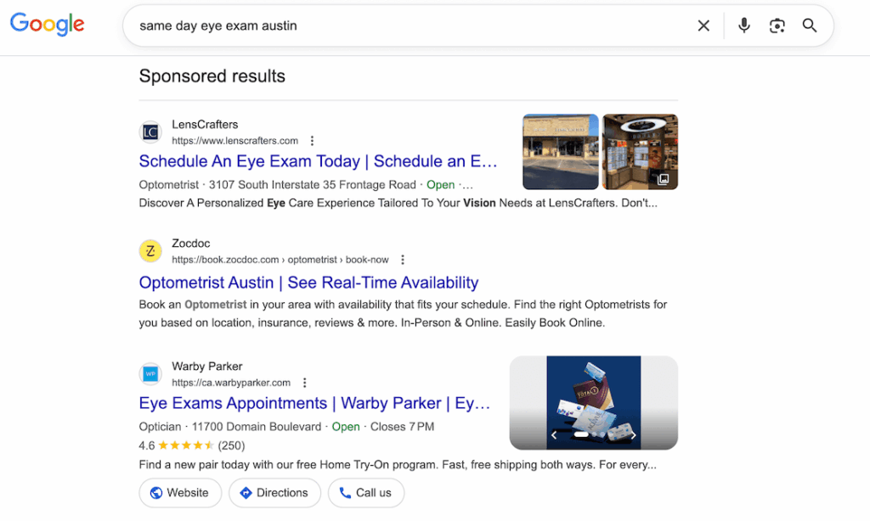The width and height of the screenshot is (870, 521).
Task: Clear the search query with the X
Action: (703, 25)
